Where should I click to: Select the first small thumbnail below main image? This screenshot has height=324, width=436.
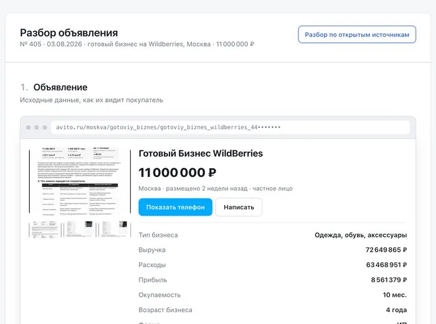click(44, 229)
